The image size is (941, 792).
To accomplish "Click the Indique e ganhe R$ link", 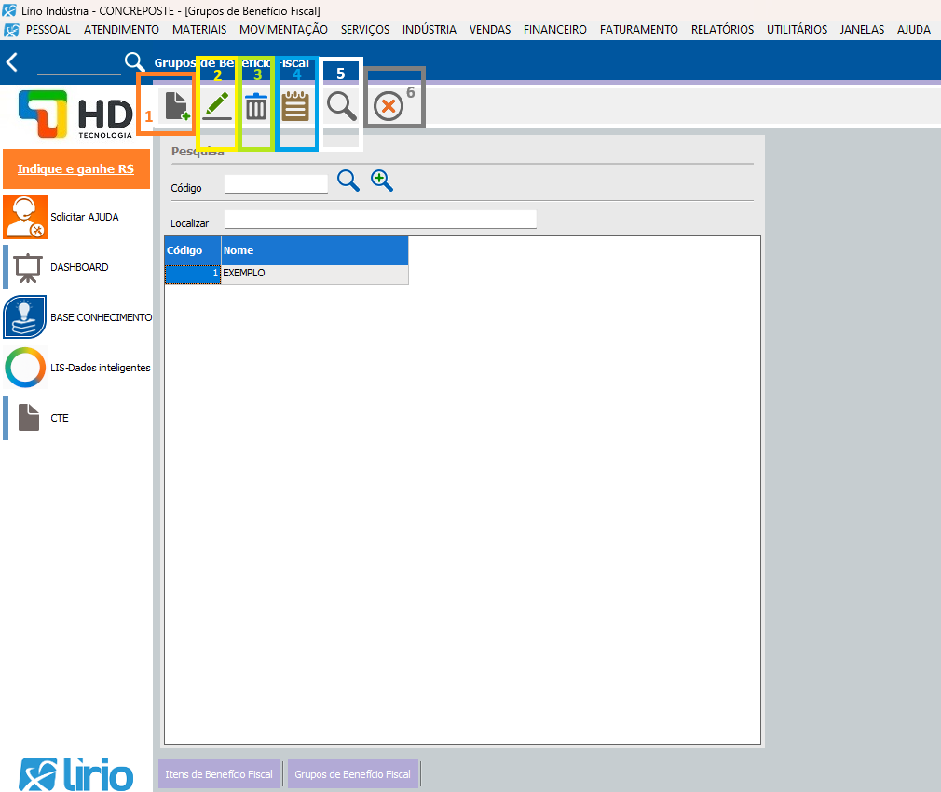I will tap(75, 169).
